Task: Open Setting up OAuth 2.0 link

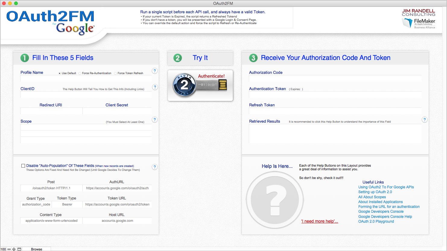Action: click(375, 192)
